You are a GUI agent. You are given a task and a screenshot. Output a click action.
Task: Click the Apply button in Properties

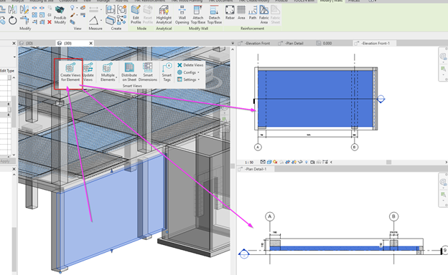pos(5,161)
